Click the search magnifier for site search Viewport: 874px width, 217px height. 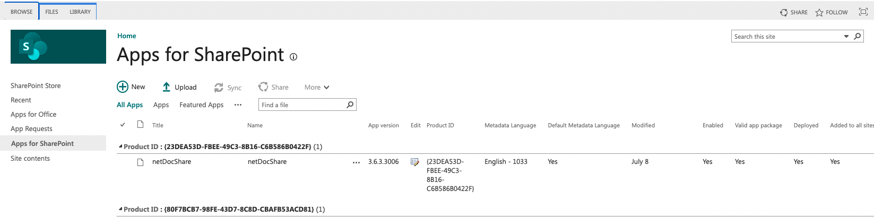(858, 36)
